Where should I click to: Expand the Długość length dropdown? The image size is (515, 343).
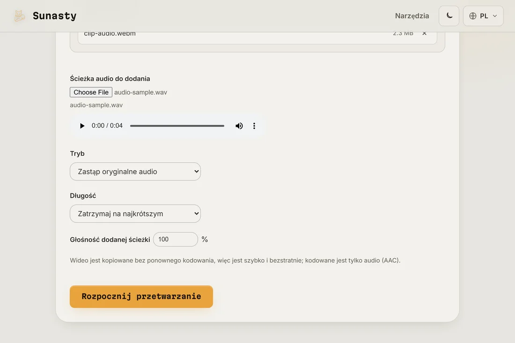135,214
